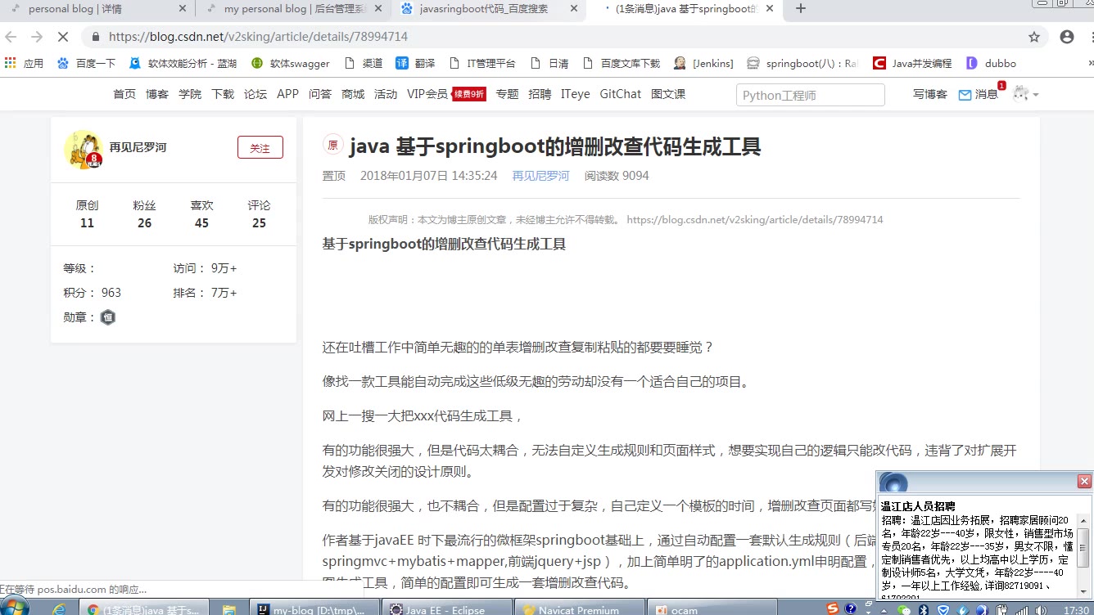
Task: Expand the hidden bookmarks overflow chevron
Action: (x=1089, y=63)
